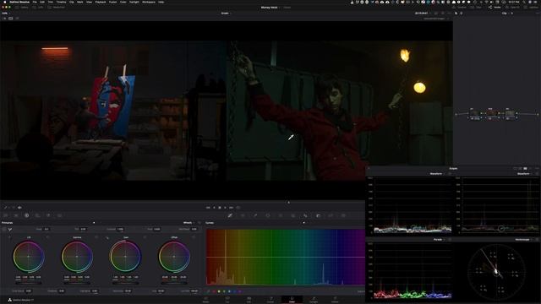The height and width of the screenshot is (304, 541).
Task: Open the Blur palette
Action: tap(305, 215)
